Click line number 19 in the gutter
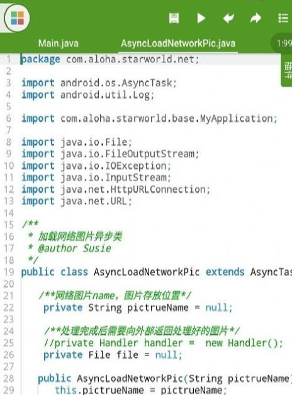 (9, 272)
